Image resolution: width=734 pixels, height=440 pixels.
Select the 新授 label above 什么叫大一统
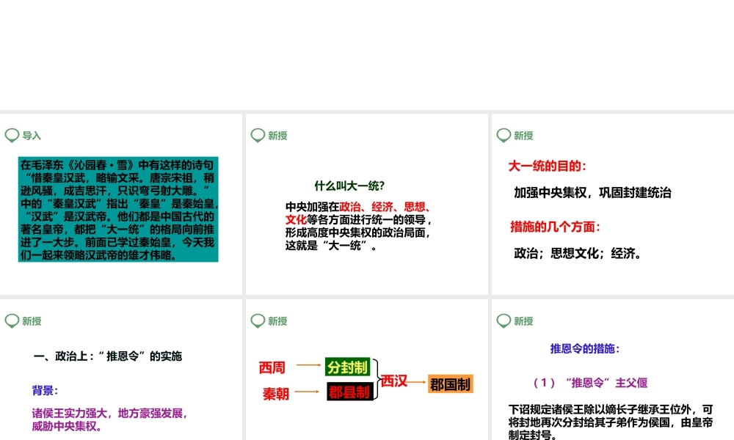pyautogui.click(x=277, y=136)
